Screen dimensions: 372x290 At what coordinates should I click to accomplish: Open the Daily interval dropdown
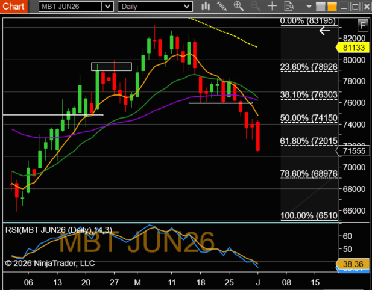(155, 7)
